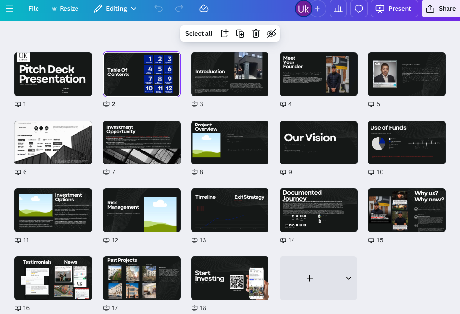The image size is (460, 314).
Task: Click presenter notes icon under slide 2
Action: [106, 104]
